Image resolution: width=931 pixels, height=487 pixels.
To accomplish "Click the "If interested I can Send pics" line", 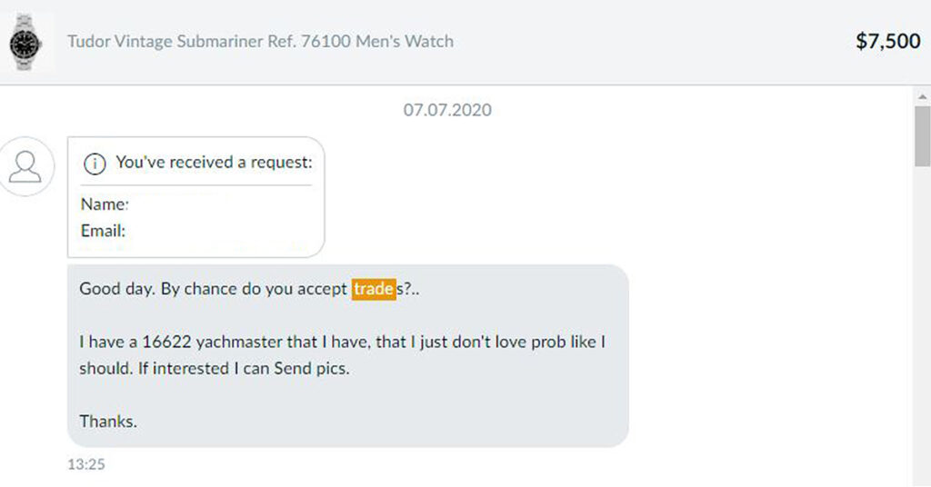I will coord(244,368).
